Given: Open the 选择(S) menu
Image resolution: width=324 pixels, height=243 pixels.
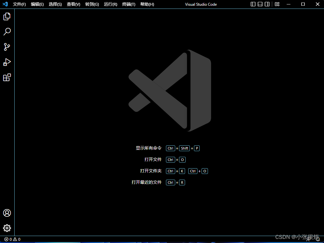Looking at the screenshot, I should tap(55, 4).
